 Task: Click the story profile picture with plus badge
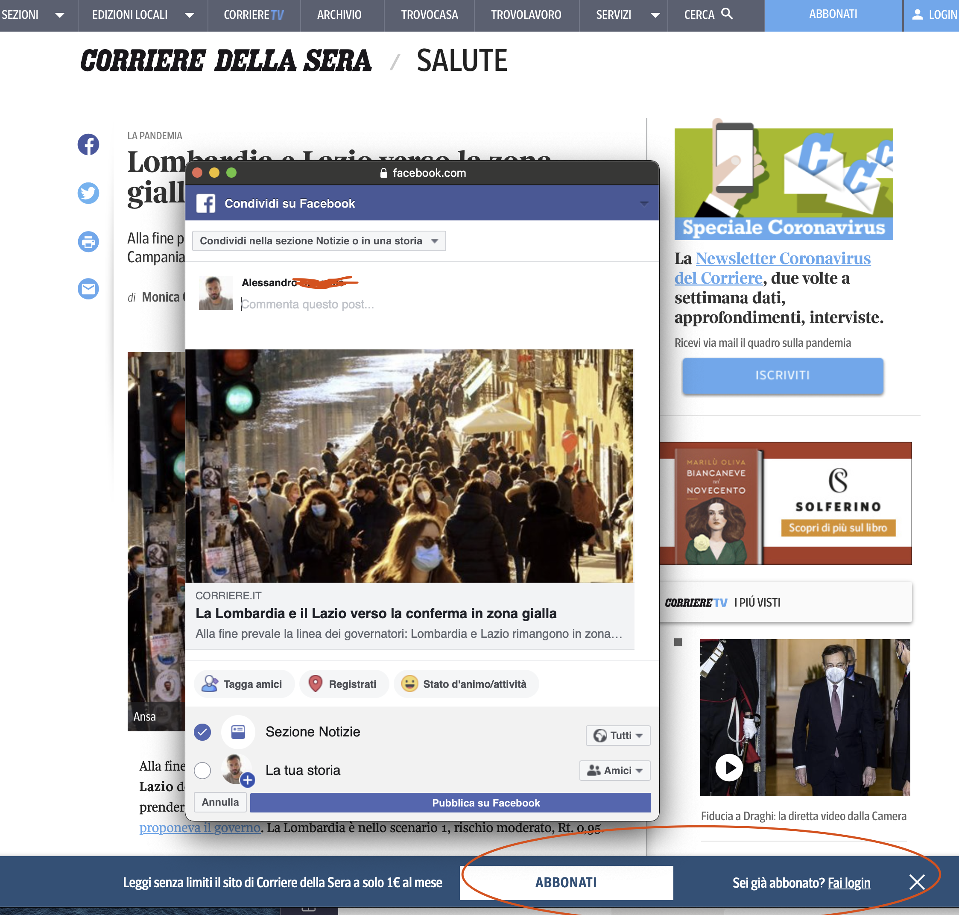[237, 770]
